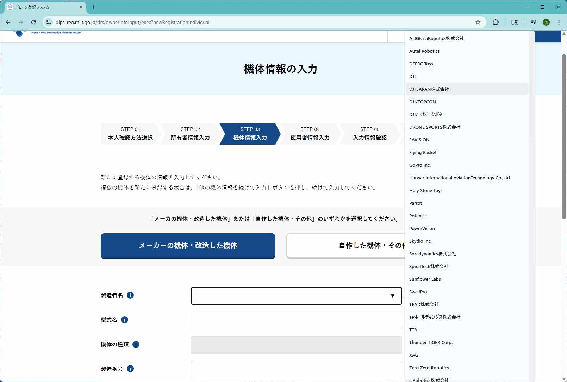The height and width of the screenshot is (382, 567).
Task: Pick TTA from the manufacturer list
Action: pyautogui.click(x=467, y=330)
